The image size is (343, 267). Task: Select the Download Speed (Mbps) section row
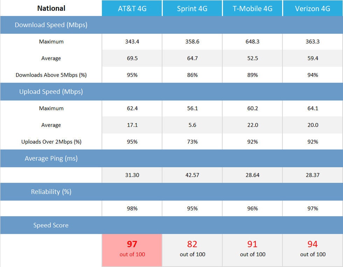click(51, 25)
